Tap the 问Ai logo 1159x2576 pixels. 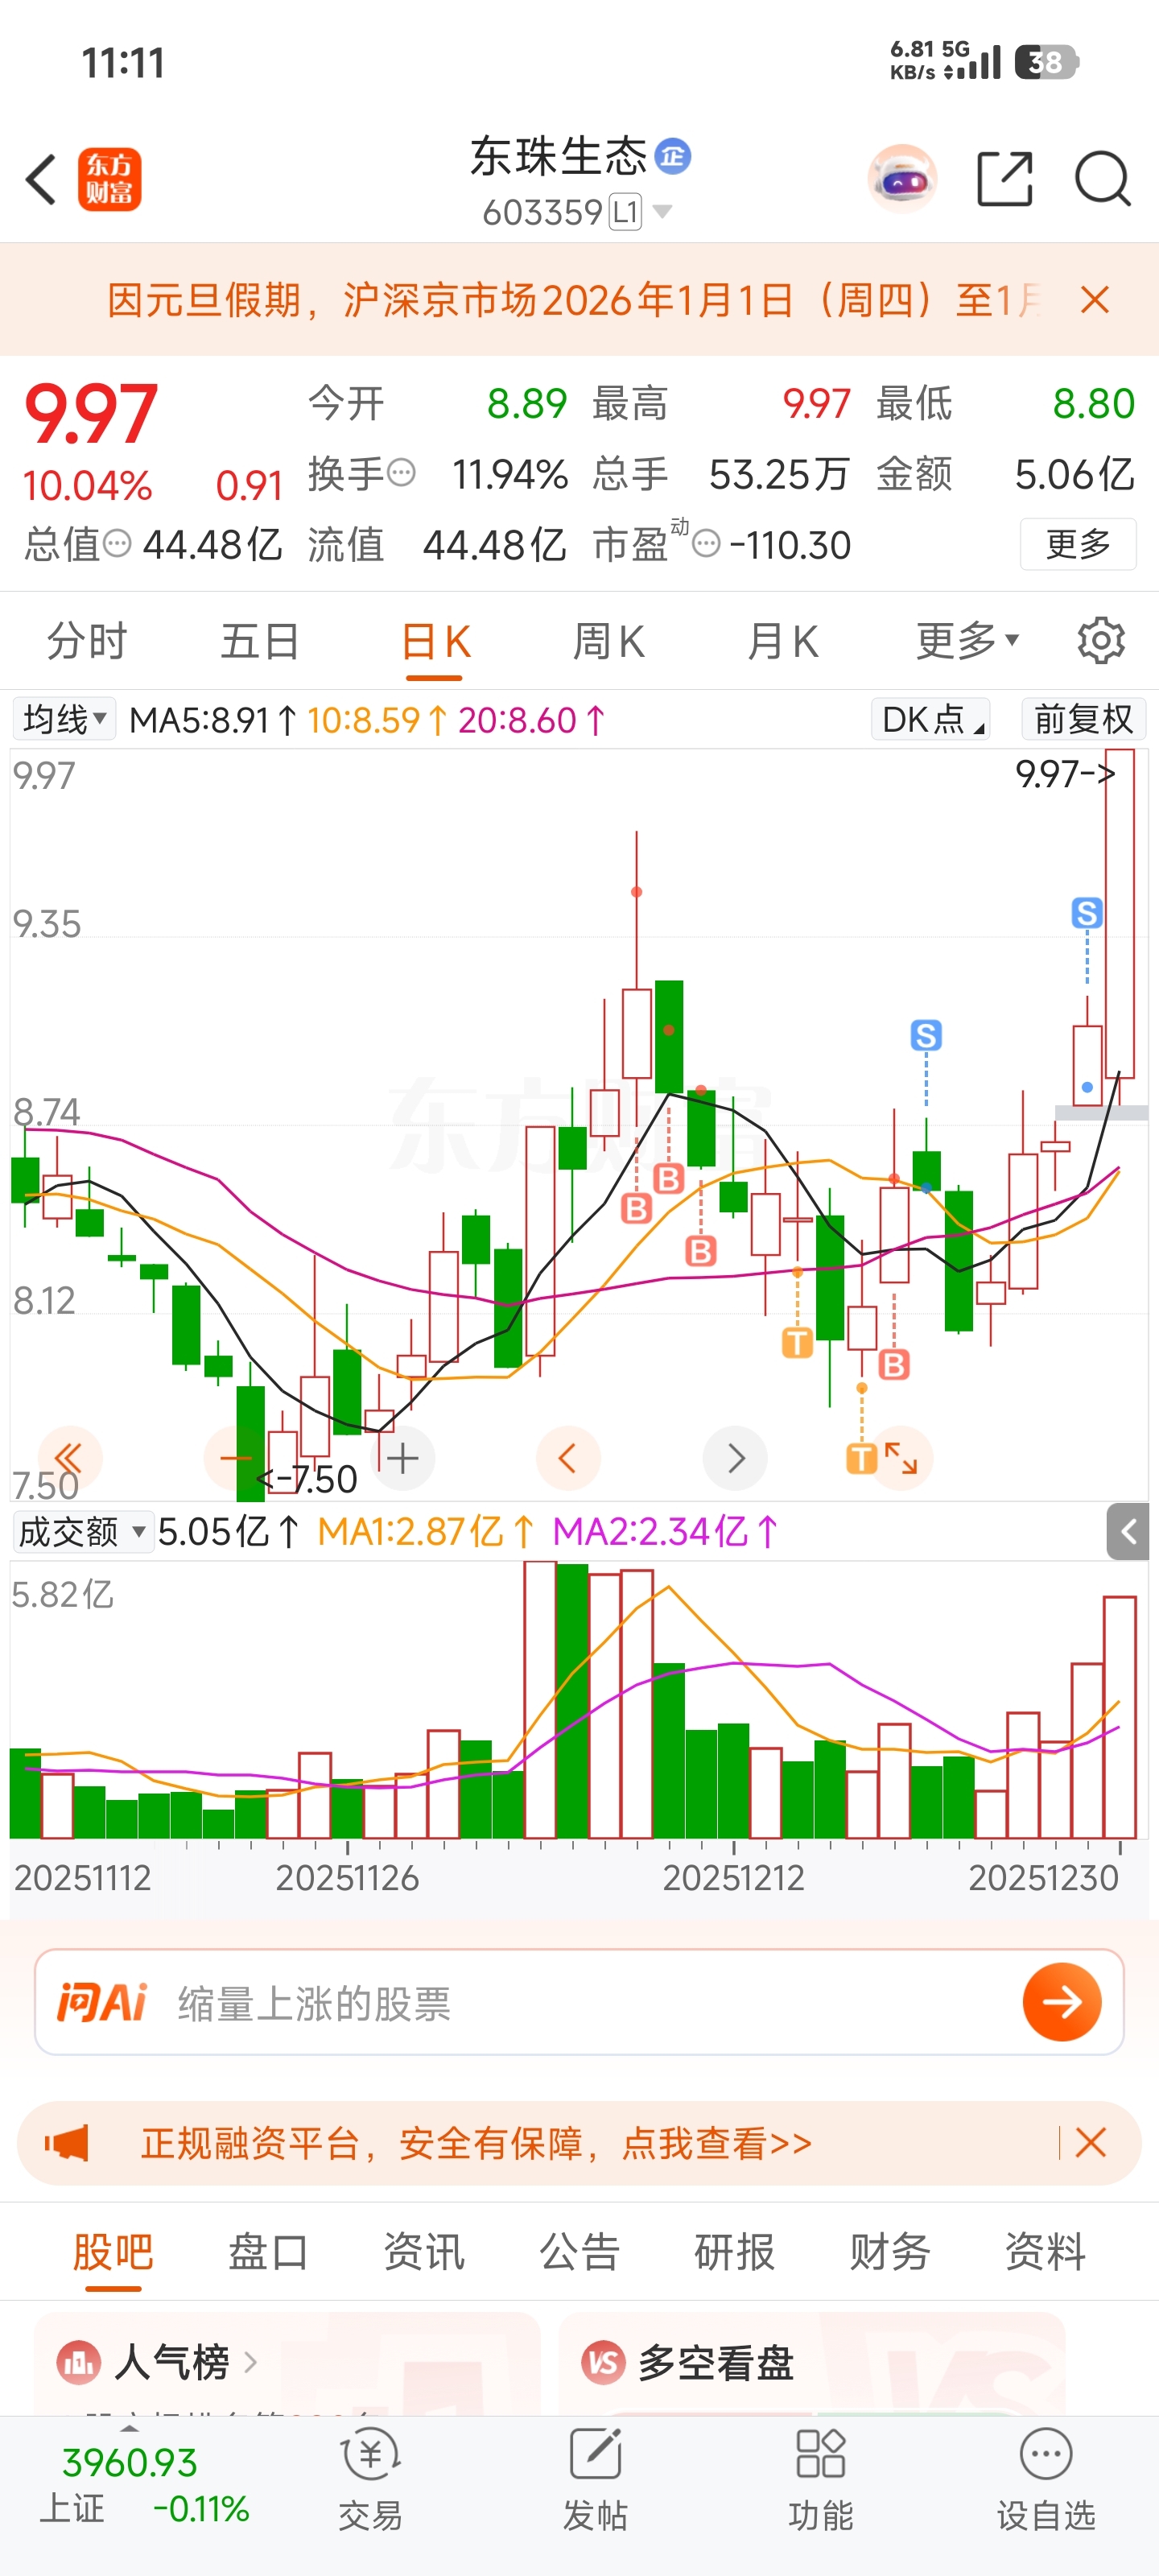102,2002
